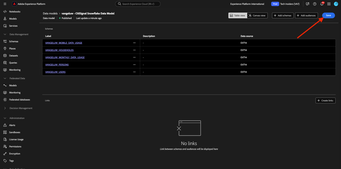Open the help question mark icon
Viewport: 341px width, 169px height.
coord(315,4)
